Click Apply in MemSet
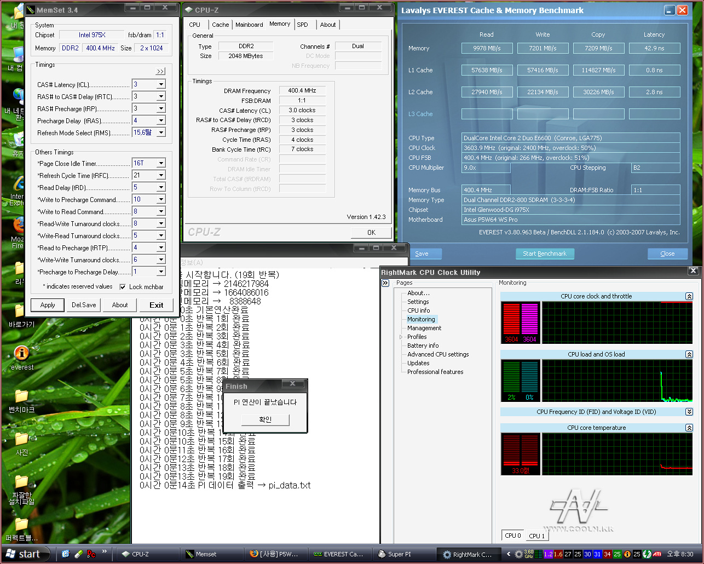Screen dimensions: 704x564 (x=48, y=305)
